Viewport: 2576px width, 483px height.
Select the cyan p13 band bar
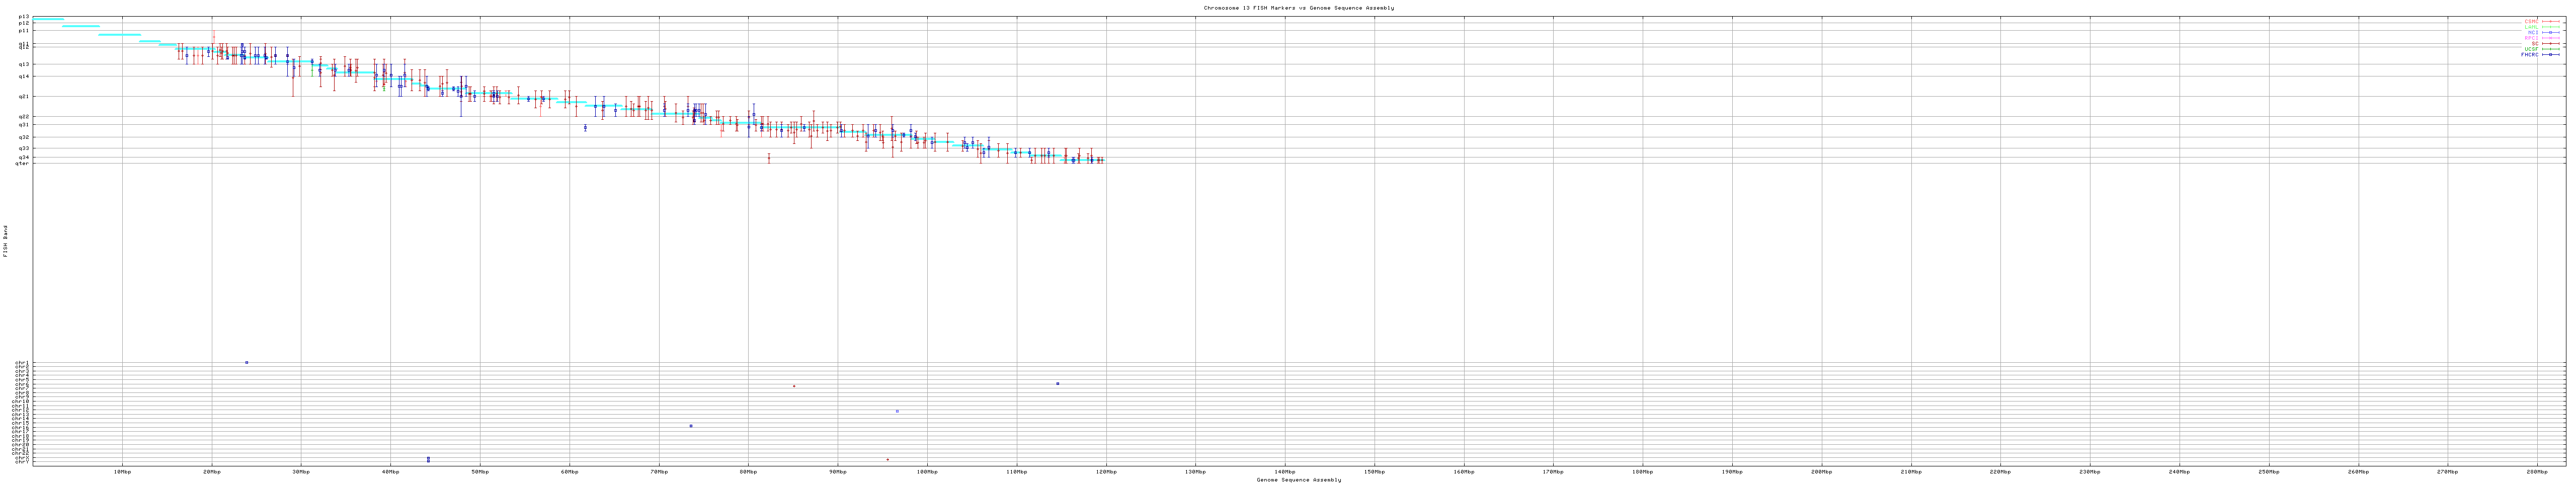tap(48, 19)
